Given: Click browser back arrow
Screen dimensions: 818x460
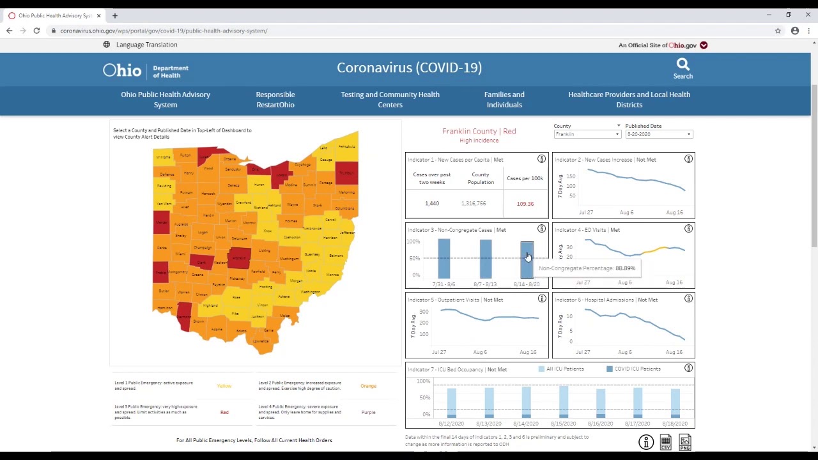Looking at the screenshot, I should point(9,31).
